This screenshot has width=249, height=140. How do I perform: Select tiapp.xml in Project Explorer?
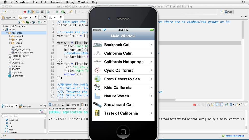pyautogui.click(x=17, y=73)
